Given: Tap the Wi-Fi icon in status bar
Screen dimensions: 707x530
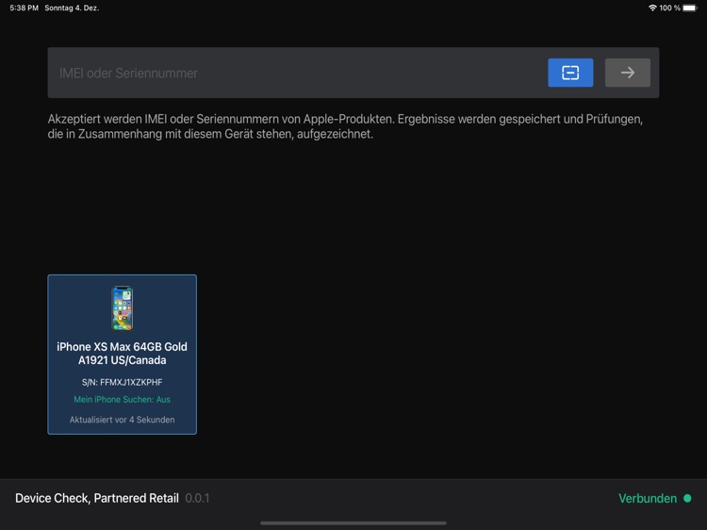Looking at the screenshot, I should (652, 8).
